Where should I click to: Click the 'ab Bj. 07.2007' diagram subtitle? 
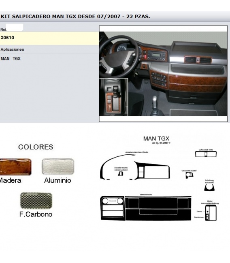click(x=161, y=143)
